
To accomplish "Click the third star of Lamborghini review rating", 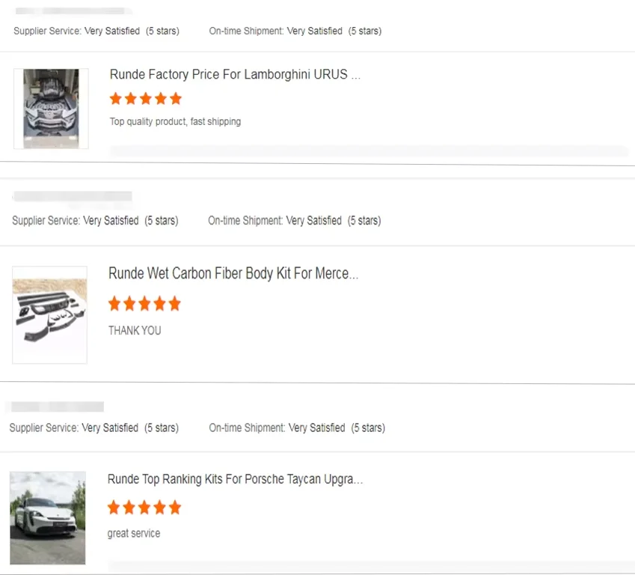I will point(146,99).
